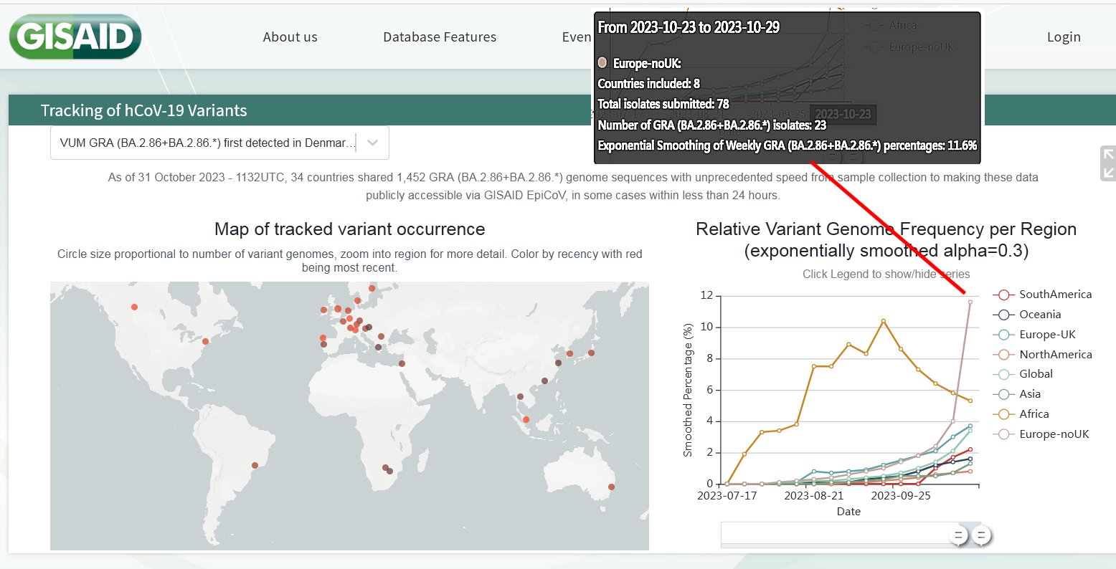Open the About us menu

coord(290,37)
